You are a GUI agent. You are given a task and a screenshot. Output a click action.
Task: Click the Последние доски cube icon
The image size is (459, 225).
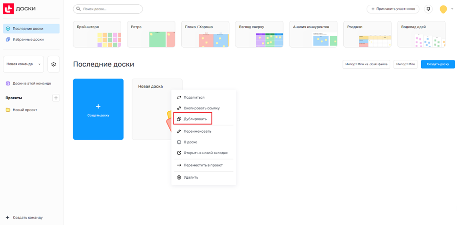coord(8,29)
